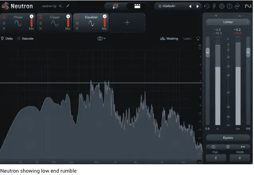Toggle power on the Phase module
This screenshot has height=175, width=254.
click(4, 17)
